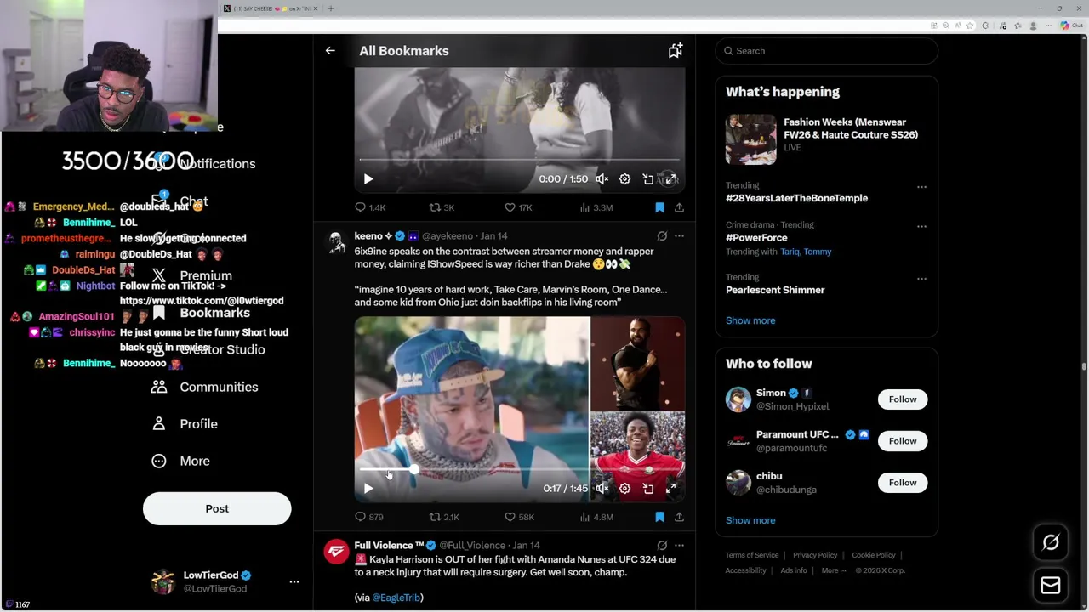The width and height of the screenshot is (1089, 612).
Task: Open the @ayekeeno handle link
Action: [448, 236]
